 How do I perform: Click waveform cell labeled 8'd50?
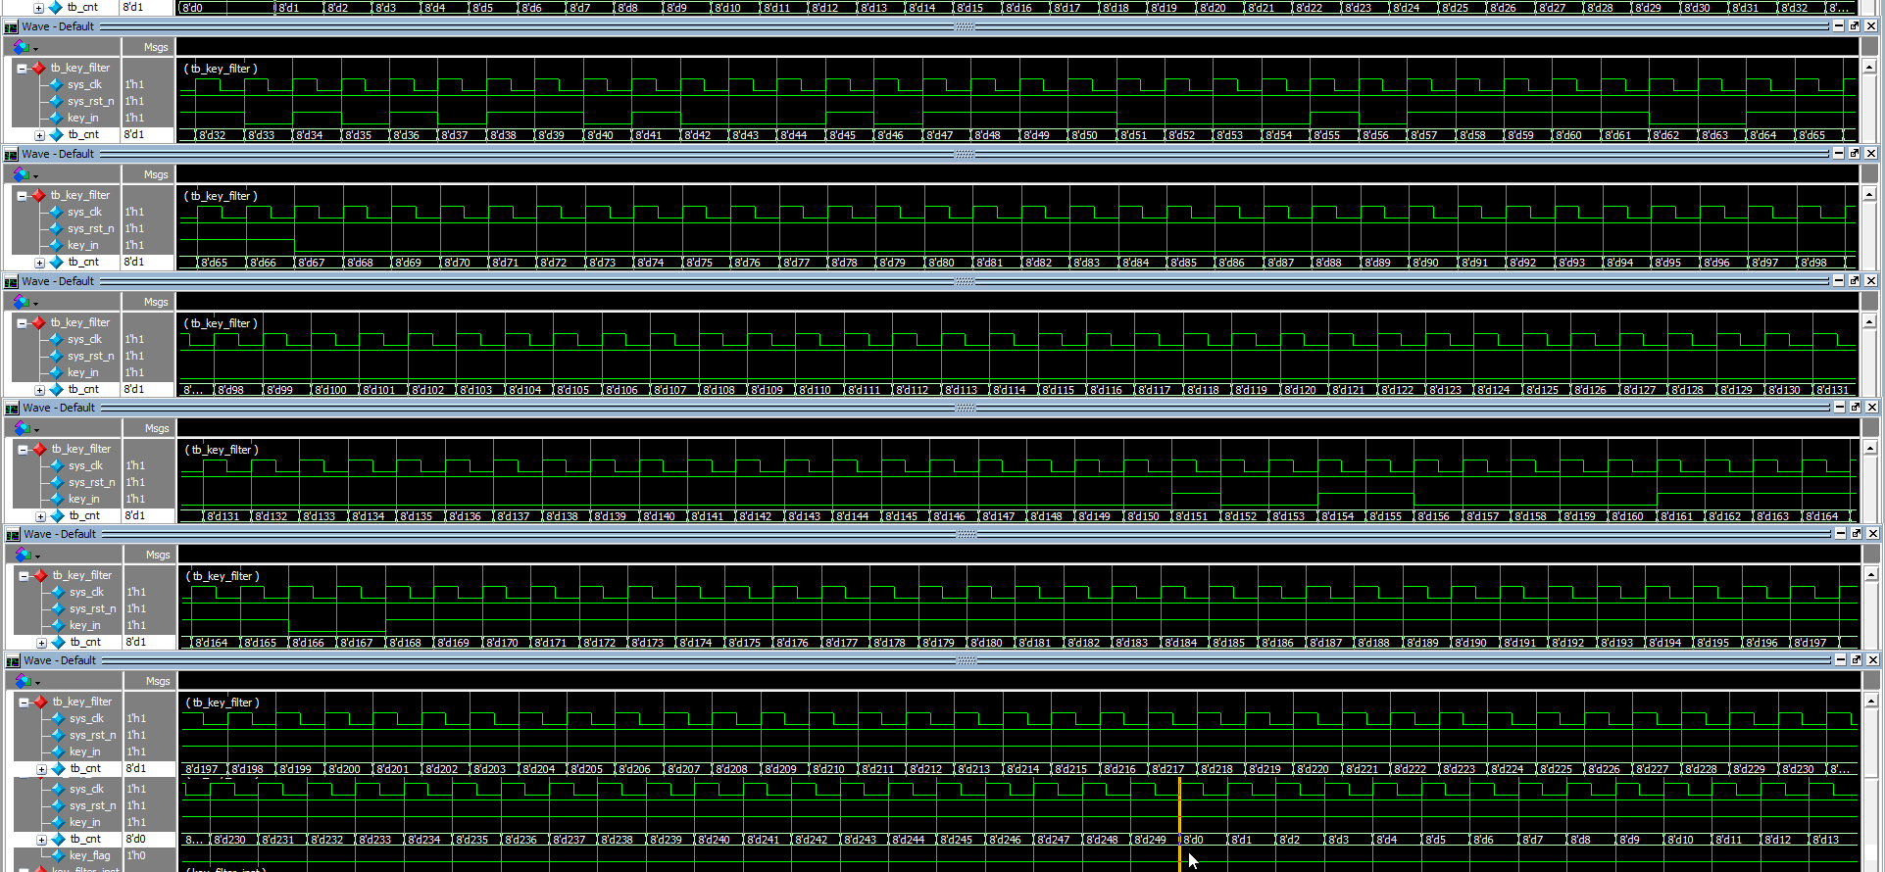pyautogui.click(x=1092, y=136)
